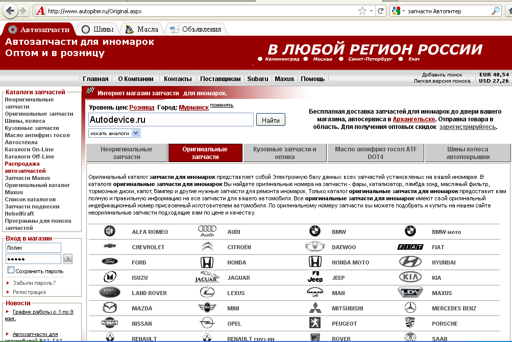
Task: Open the Главная navigation menu item
Action: [x=95, y=78]
